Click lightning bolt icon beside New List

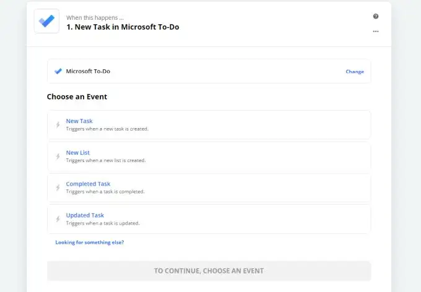[58, 157]
